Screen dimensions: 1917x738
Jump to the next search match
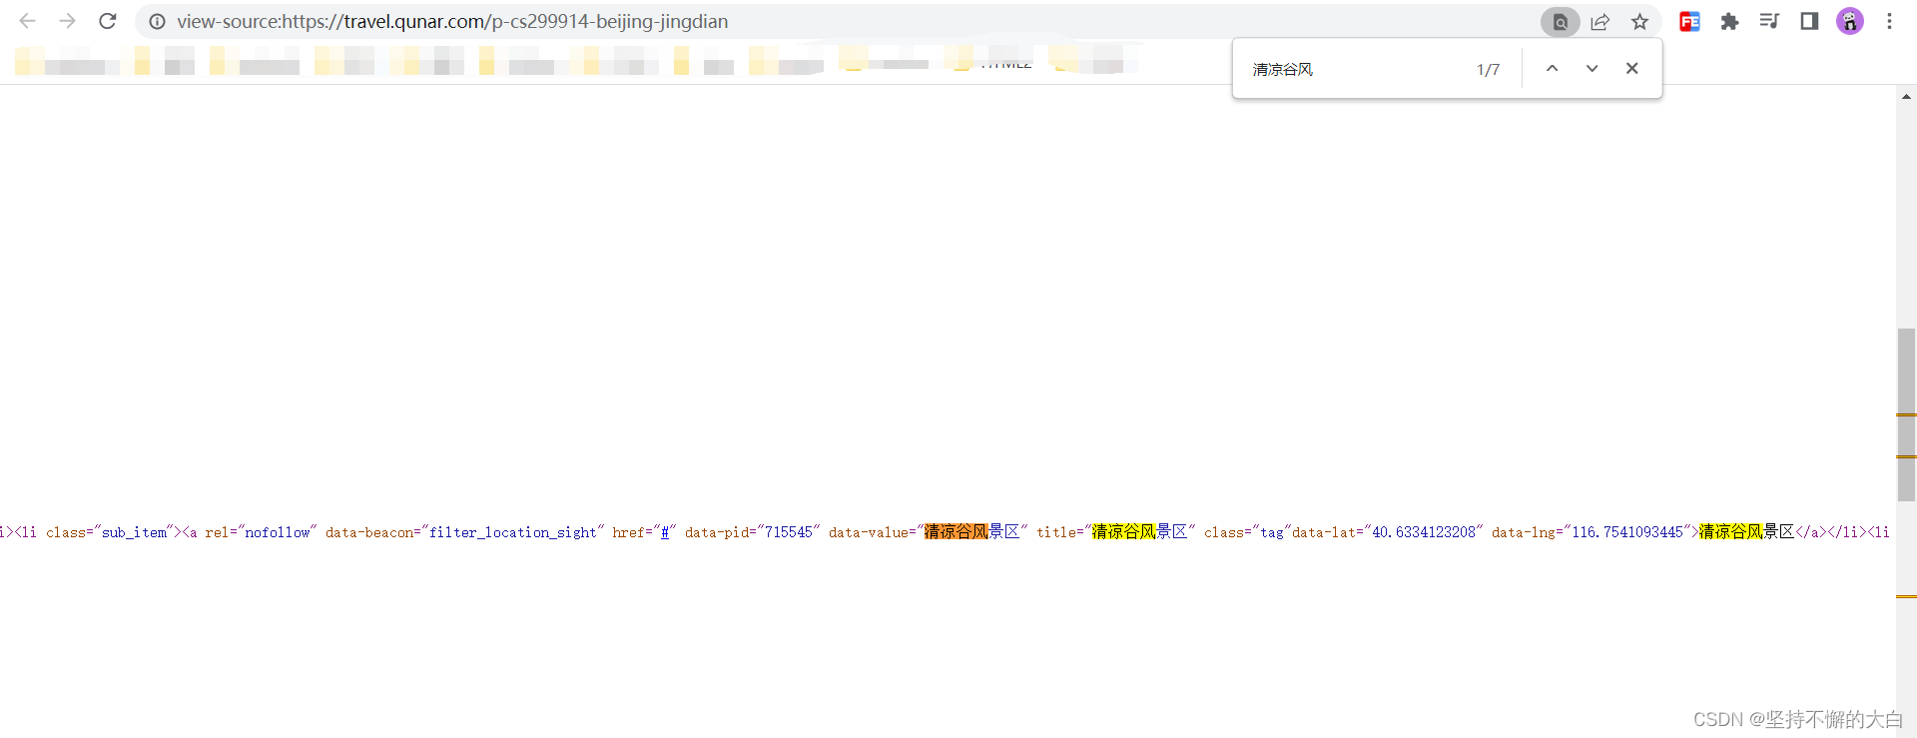[1592, 68]
